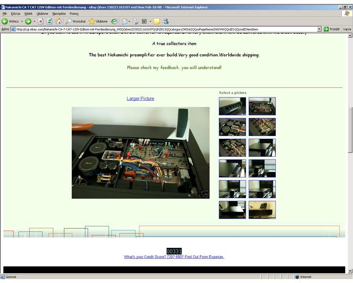Click the vertical scrollbar down arrow
This screenshot has height=283, width=353.
350,271
